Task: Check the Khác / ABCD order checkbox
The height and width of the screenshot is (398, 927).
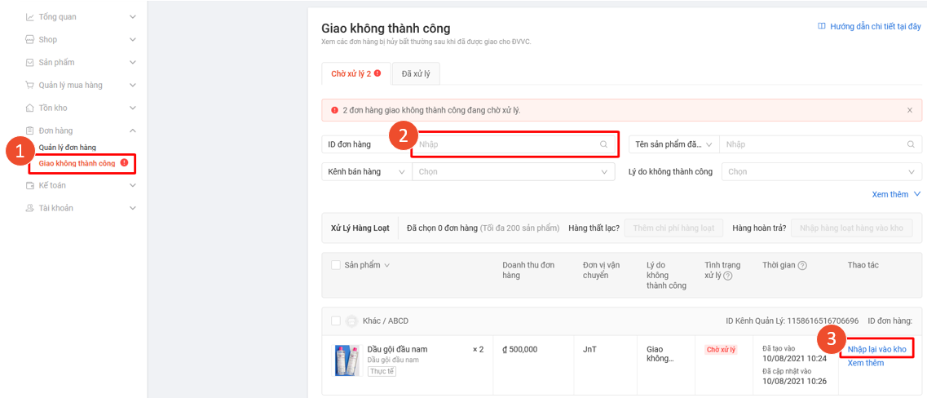Action: pos(336,321)
